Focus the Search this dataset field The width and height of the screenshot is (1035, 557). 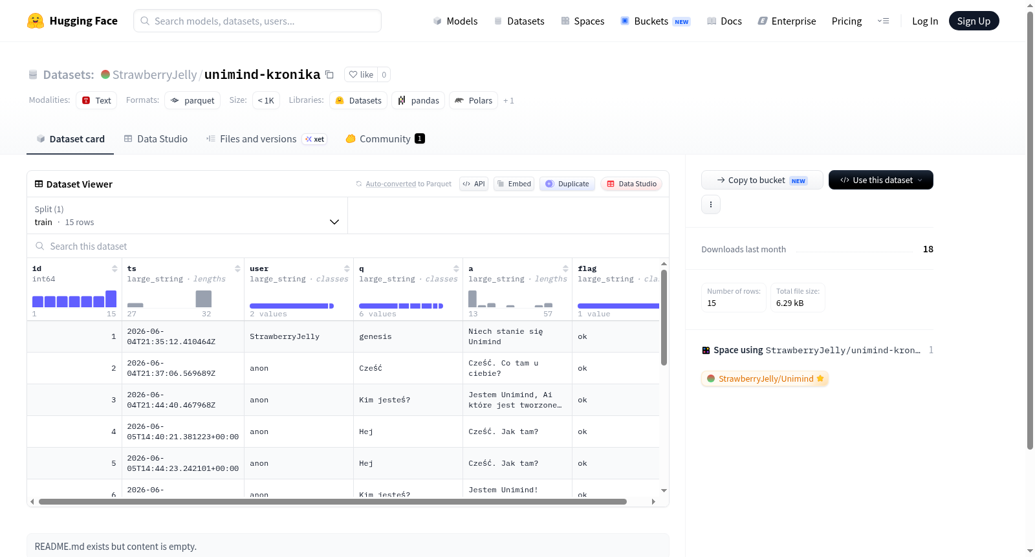click(x=348, y=246)
